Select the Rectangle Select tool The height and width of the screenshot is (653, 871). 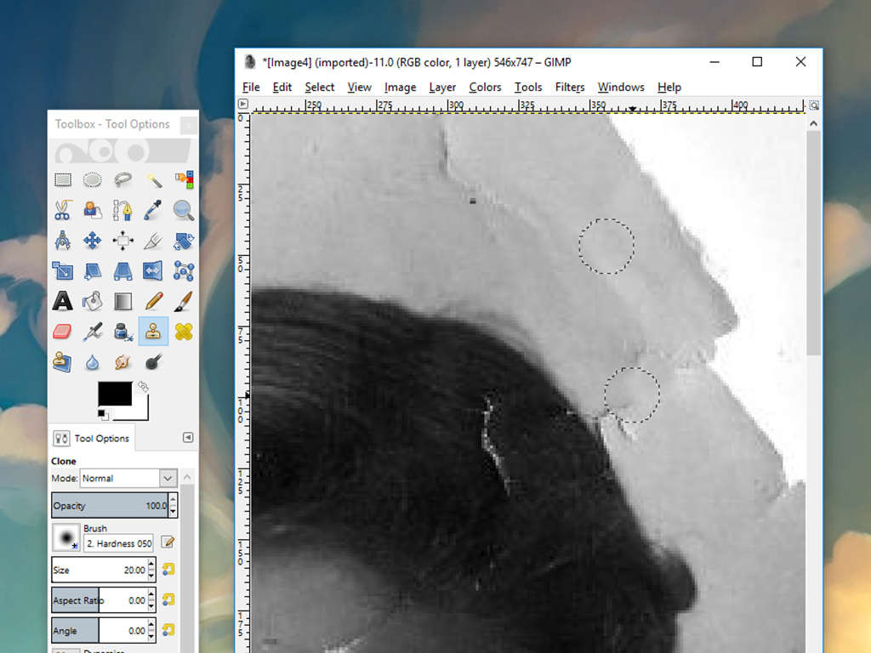(x=62, y=179)
